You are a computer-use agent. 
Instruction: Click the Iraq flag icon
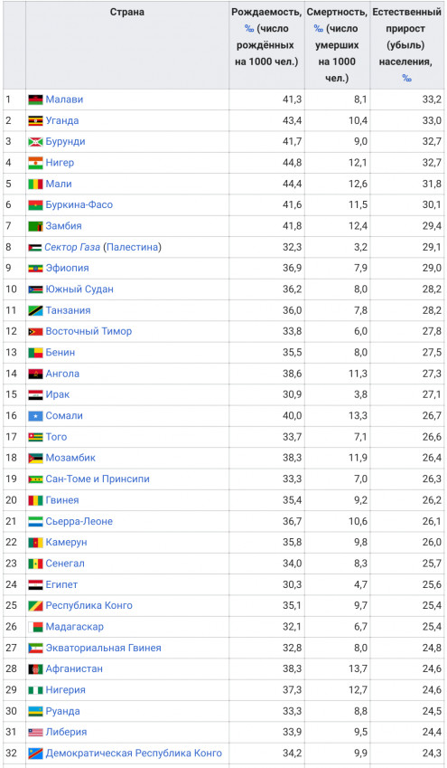coord(35,394)
